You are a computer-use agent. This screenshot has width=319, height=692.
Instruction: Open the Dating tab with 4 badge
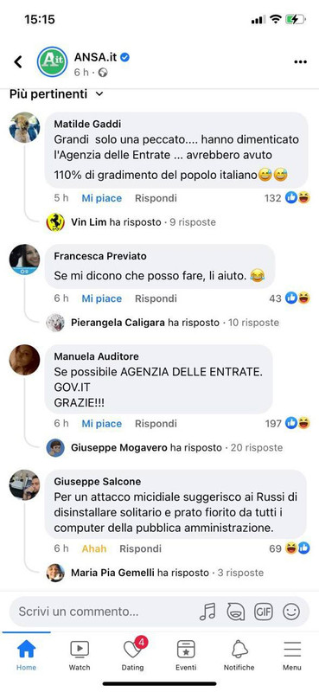point(133,656)
